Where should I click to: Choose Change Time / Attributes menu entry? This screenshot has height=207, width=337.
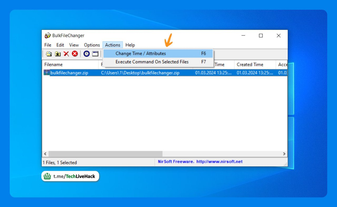(141, 54)
